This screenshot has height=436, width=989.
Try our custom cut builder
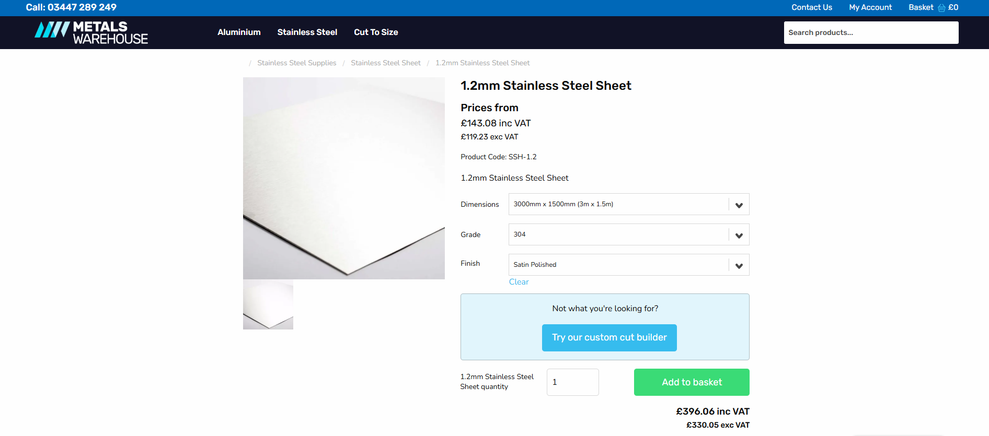point(609,338)
